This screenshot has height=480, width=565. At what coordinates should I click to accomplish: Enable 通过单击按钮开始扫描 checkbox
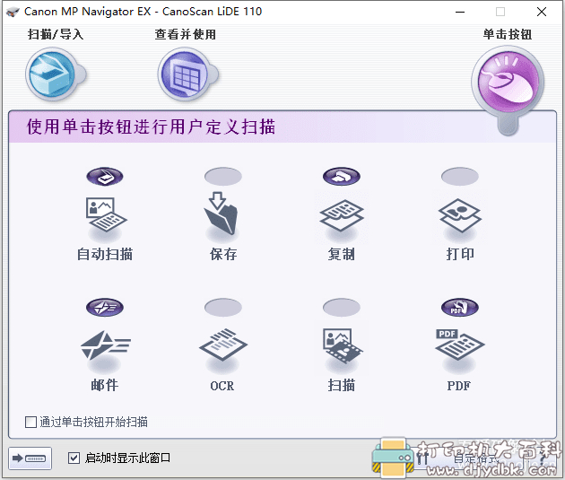(x=31, y=422)
